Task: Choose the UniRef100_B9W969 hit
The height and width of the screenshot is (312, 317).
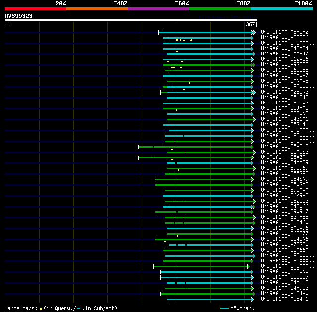Action: (x=284, y=168)
